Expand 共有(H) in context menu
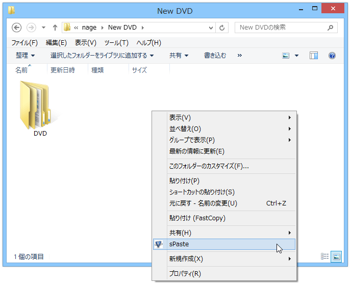The width and height of the screenshot is (351, 285). [224, 232]
